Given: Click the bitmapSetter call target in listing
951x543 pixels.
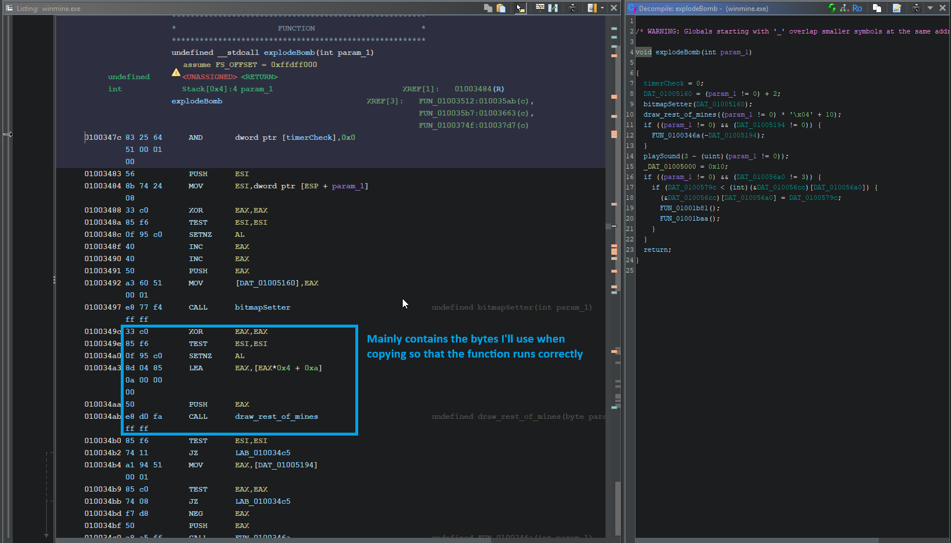Looking at the screenshot, I should click(x=262, y=307).
